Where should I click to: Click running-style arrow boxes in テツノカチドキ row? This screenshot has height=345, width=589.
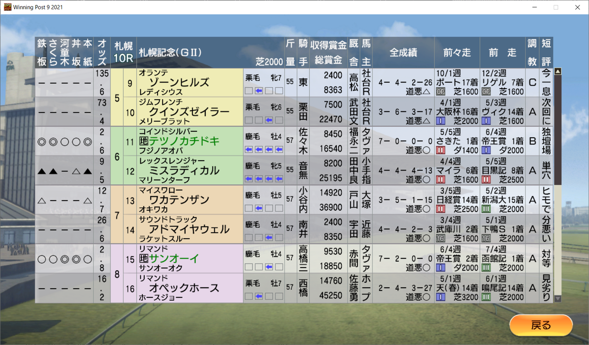click(264, 149)
